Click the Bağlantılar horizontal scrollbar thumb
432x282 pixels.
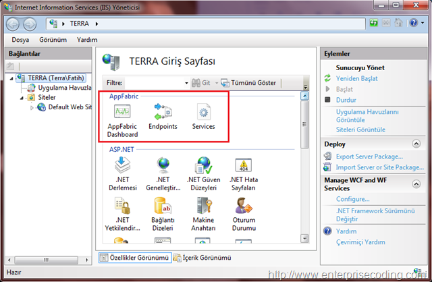tap(47, 260)
